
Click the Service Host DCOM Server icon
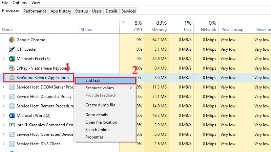coord(12,87)
